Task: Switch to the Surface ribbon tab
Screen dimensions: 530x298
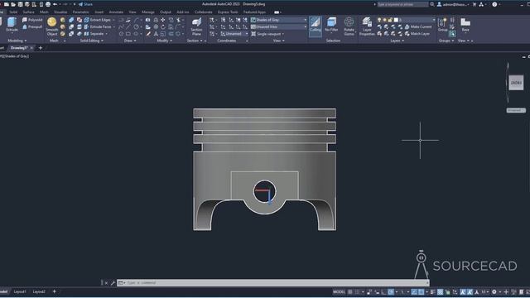Action: [x=28, y=12]
